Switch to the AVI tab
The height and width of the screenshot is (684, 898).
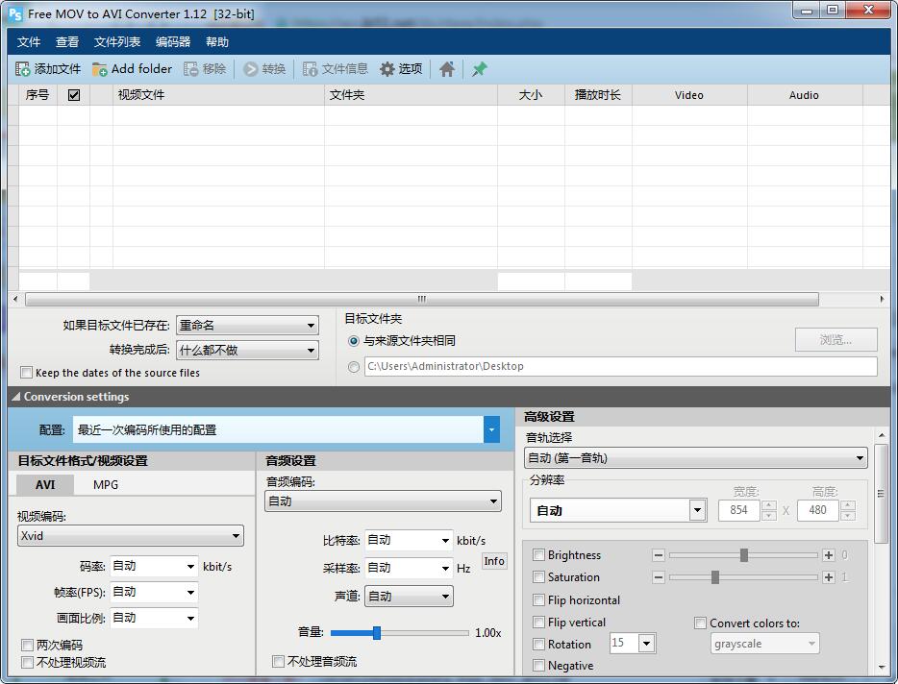click(x=45, y=485)
